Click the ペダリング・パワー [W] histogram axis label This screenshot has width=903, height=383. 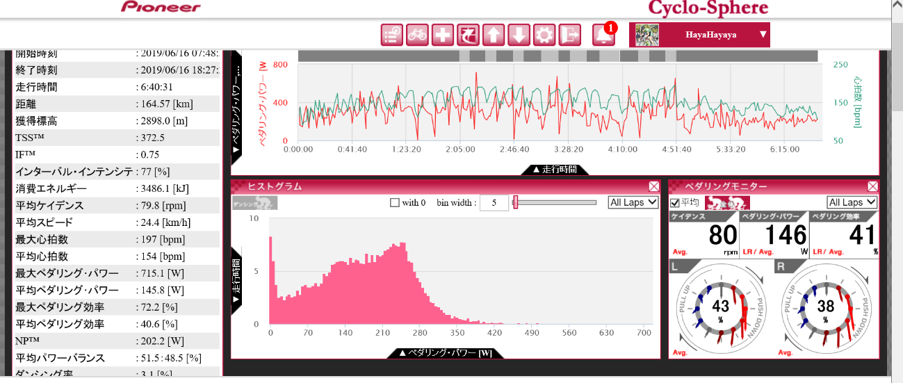(x=445, y=353)
